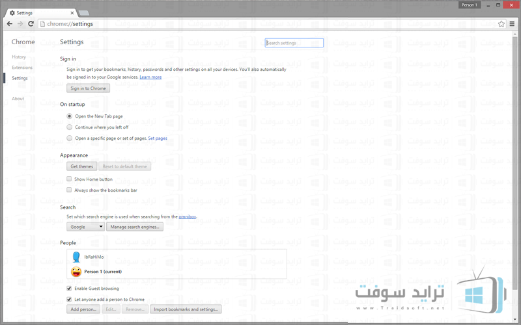Open the Learn more link
This screenshot has width=521, height=325.
pyautogui.click(x=150, y=77)
